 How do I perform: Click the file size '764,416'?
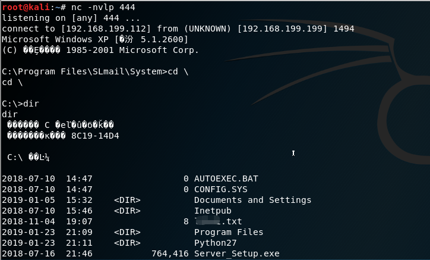170,253
